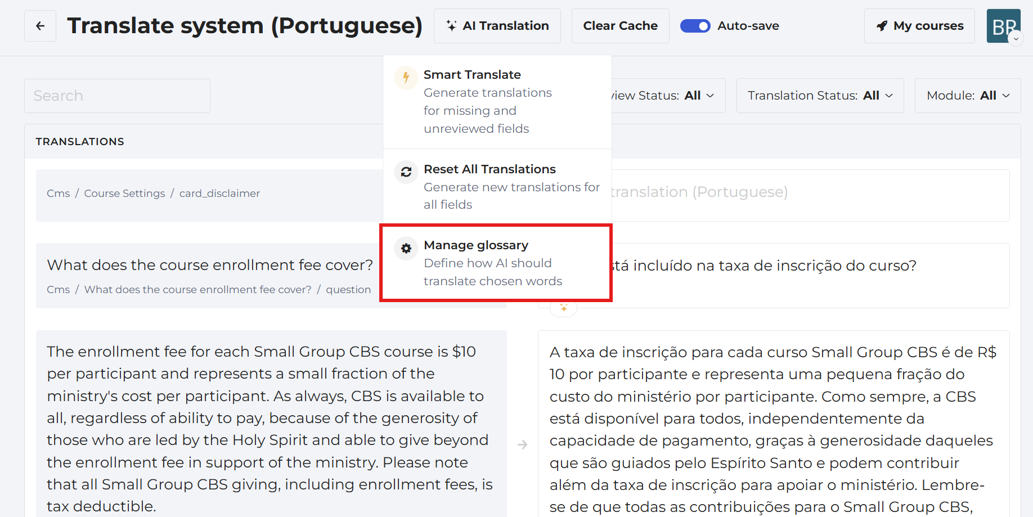This screenshot has width=1033, height=517.
Task: Click the rocket icon beside My courses
Action: pyautogui.click(x=882, y=26)
